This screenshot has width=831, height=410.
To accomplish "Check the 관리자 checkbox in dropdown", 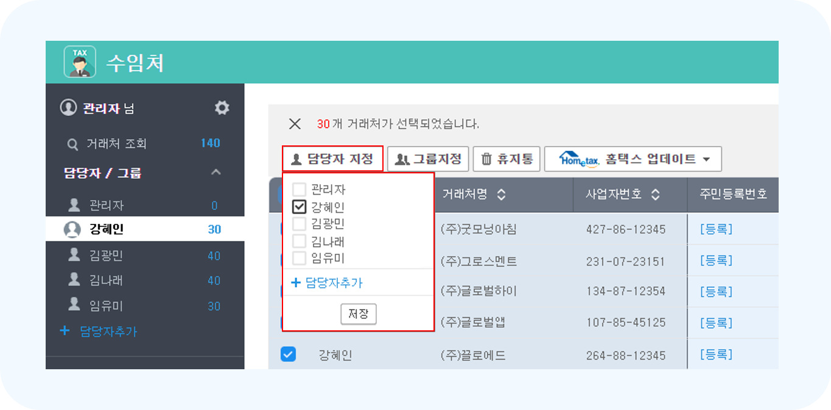I will click(x=299, y=190).
